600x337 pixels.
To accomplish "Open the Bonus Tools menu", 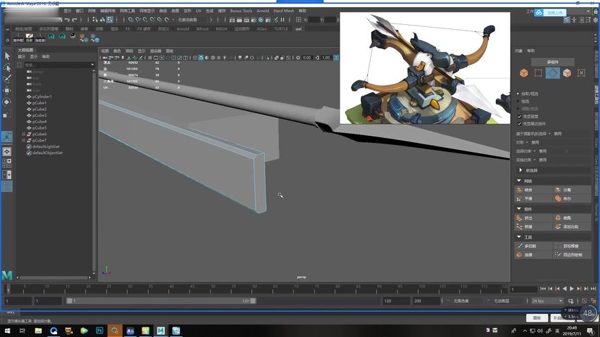I will tap(241, 11).
